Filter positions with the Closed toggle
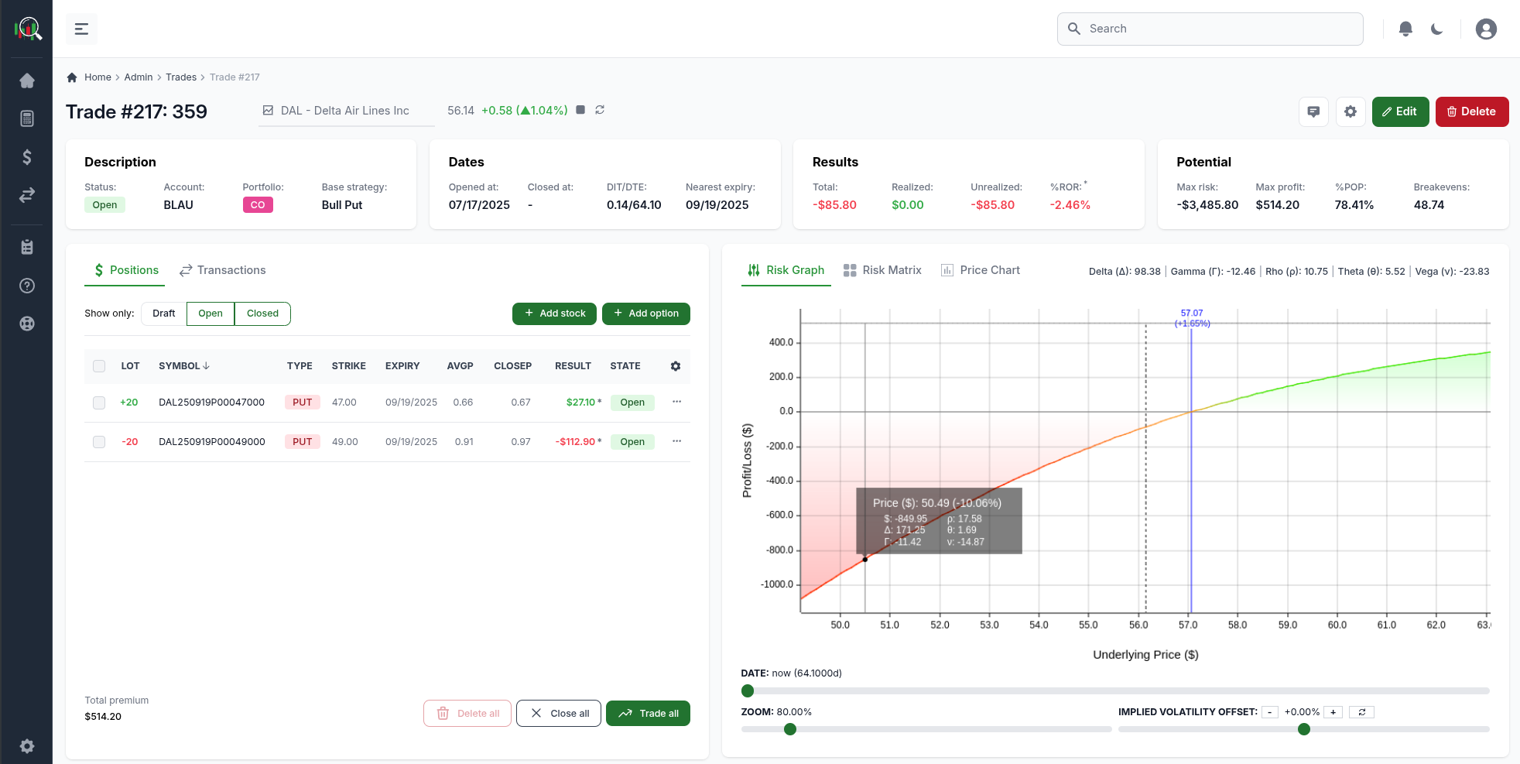The image size is (1520, 764). (262, 313)
